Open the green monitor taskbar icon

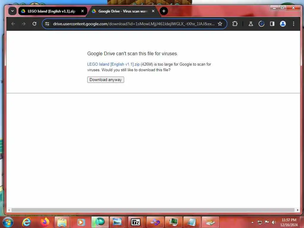pyautogui.click(x=173, y=222)
